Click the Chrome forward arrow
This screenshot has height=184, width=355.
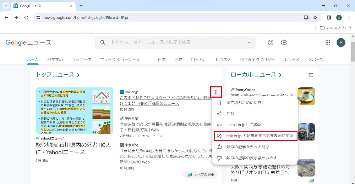tap(16, 17)
